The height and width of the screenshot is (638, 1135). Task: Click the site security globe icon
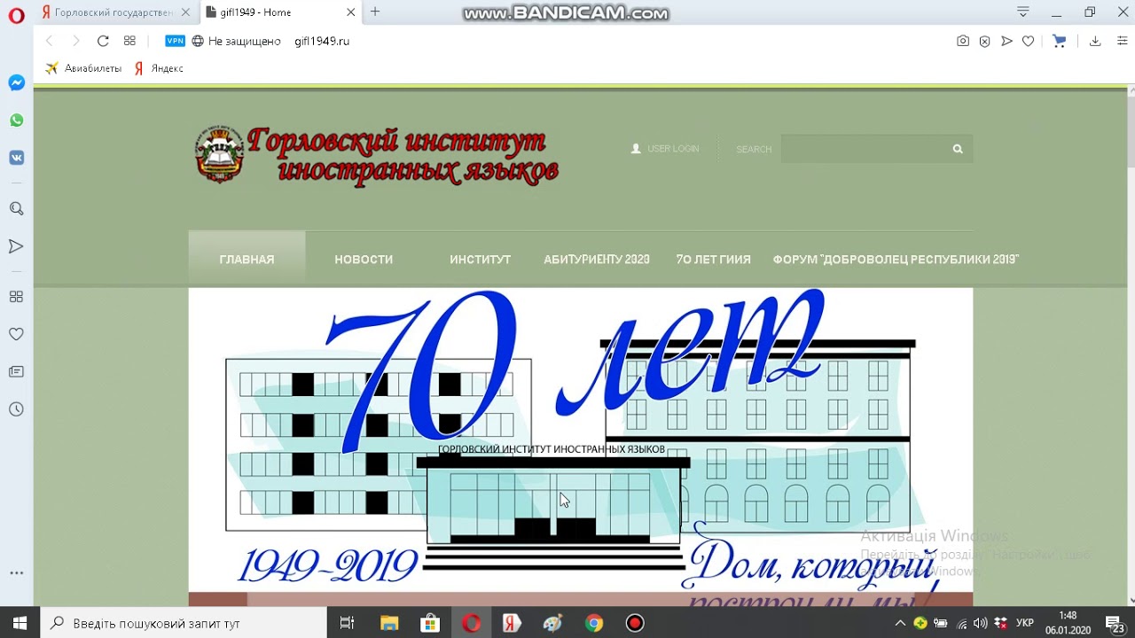(198, 41)
